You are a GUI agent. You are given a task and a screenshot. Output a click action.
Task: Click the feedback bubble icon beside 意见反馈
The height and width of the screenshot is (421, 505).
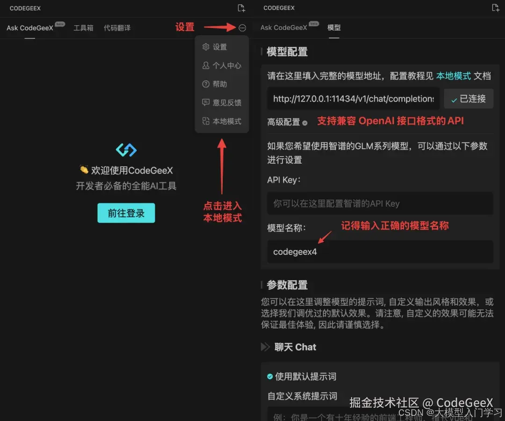coord(206,102)
